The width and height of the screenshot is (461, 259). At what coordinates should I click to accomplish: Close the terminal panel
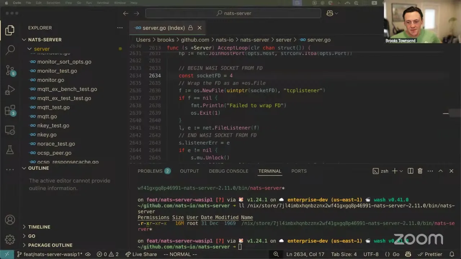[451, 171]
